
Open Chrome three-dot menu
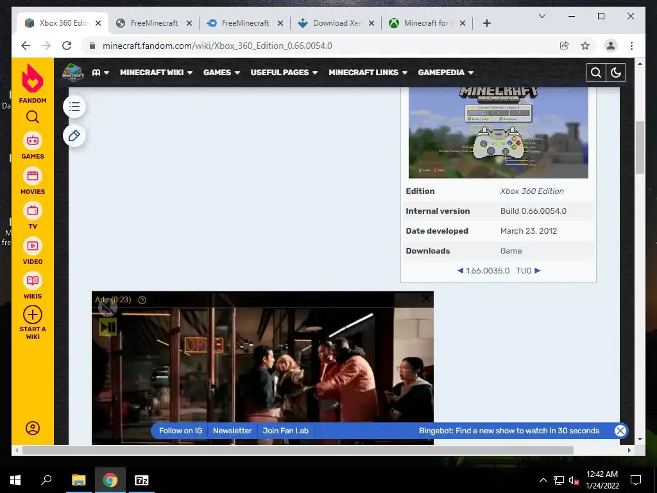pyautogui.click(x=631, y=46)
